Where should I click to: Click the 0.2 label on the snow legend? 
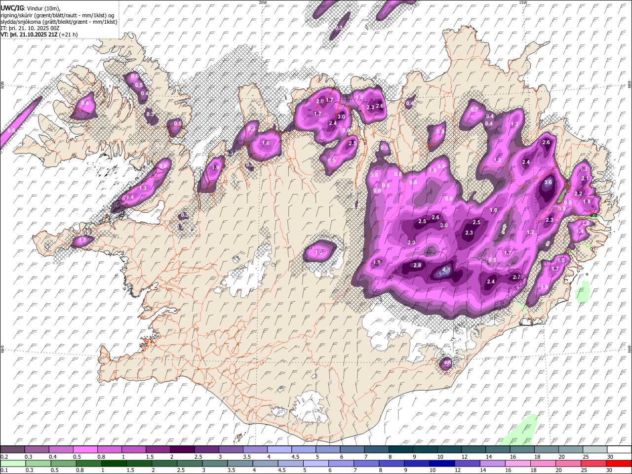pyautogui.click(x=4, y=457)
